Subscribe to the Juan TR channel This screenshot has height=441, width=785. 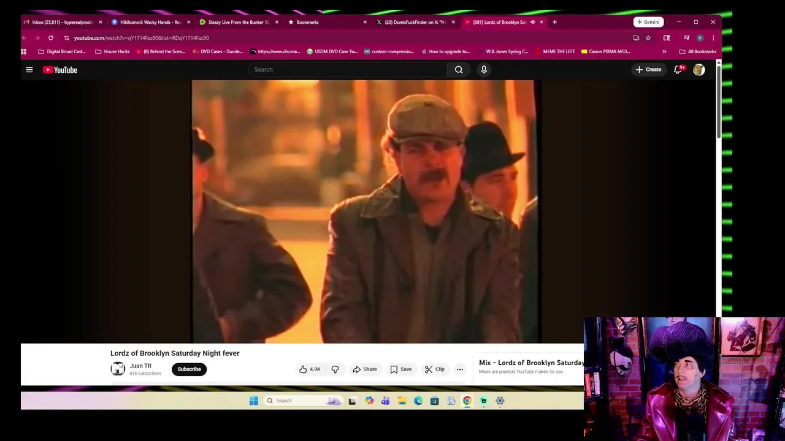tap(189, 369)
